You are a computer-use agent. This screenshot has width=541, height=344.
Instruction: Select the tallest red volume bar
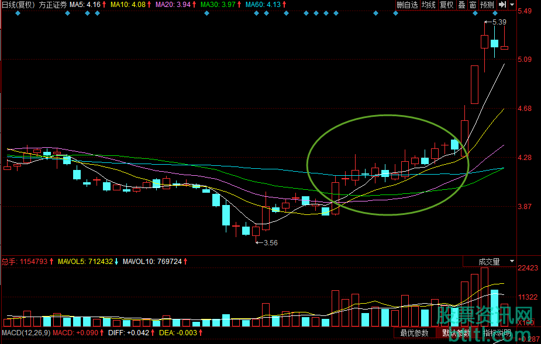[484, 297]
